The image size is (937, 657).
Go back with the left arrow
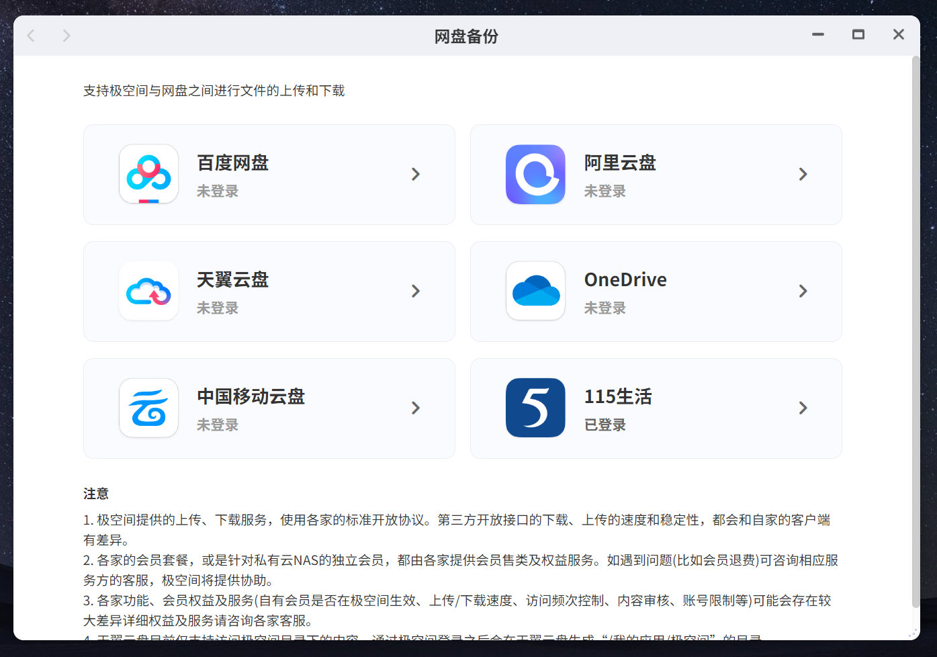pos(31,36)
